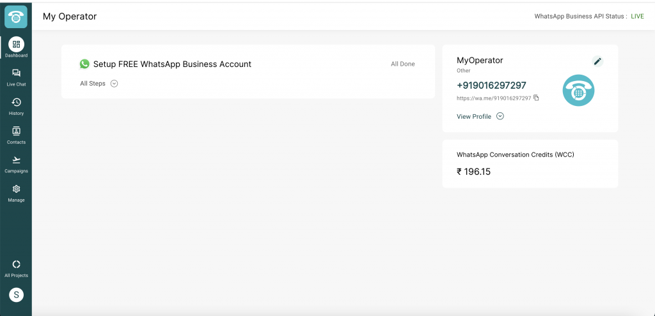This screenshot has width=655, height=316.
Task: Click the LIVE API status indicator
Action: tap(637, 16)
